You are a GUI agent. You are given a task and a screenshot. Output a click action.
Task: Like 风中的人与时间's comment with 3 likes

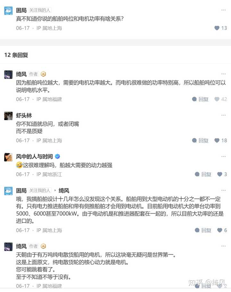222,174
